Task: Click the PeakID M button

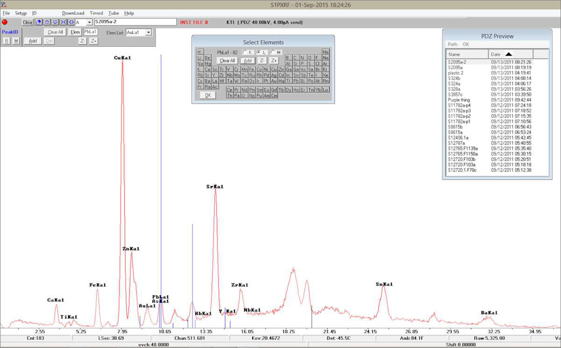Action: (16, 41)
